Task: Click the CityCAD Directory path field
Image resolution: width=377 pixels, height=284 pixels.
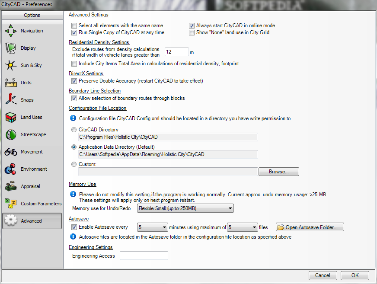Action: coord(168,137)
